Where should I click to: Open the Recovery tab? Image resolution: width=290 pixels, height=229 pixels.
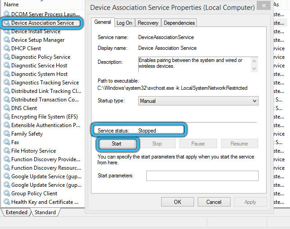pyautogui.click(x=148, y=23)
